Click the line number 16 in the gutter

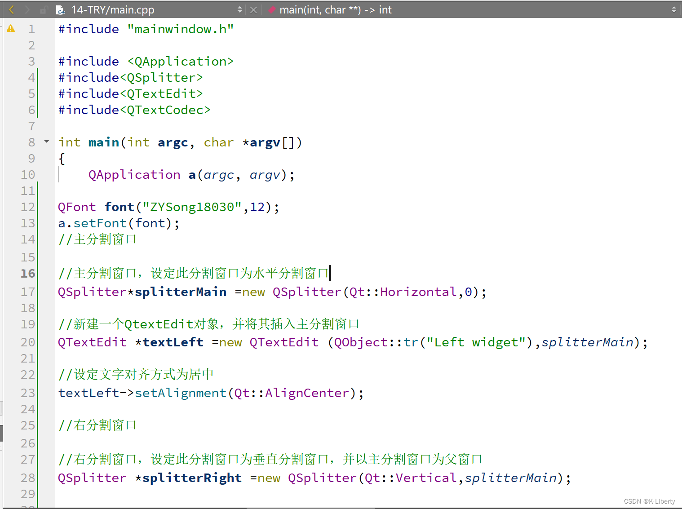(28, 273)
